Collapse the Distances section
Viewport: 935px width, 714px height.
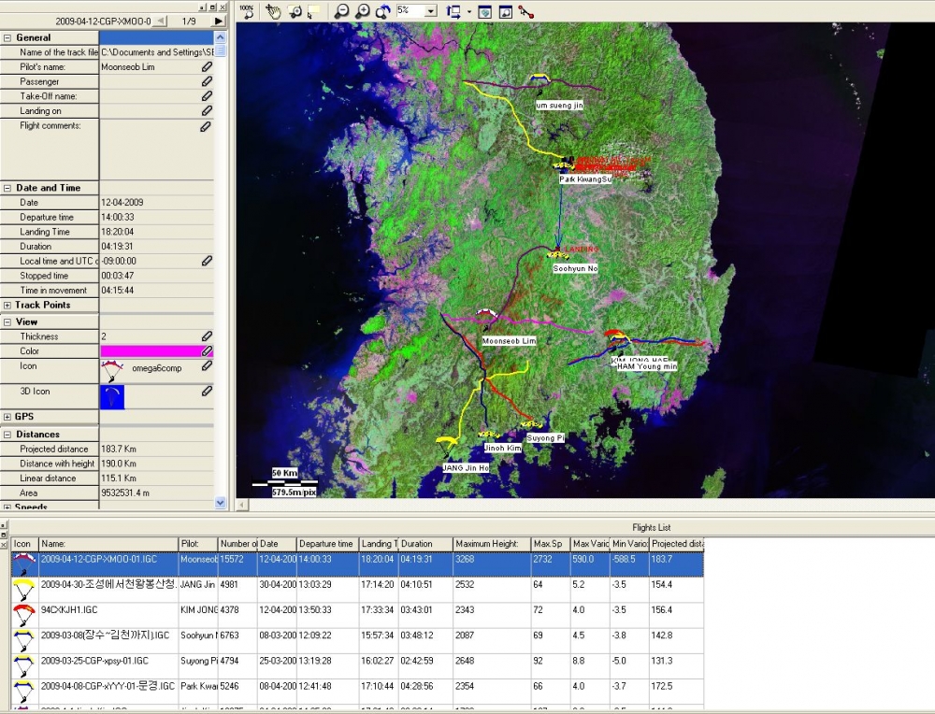click(x=7, y=435)
